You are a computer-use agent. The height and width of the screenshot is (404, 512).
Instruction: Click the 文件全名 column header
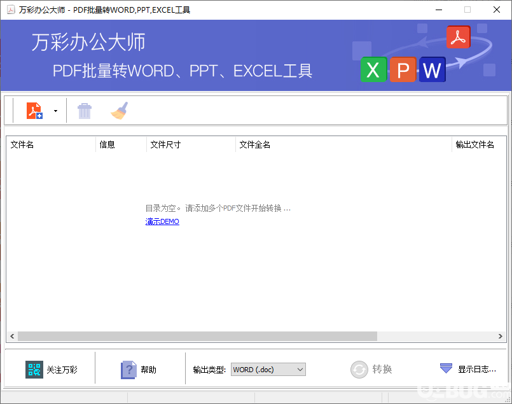click(343, 144)
